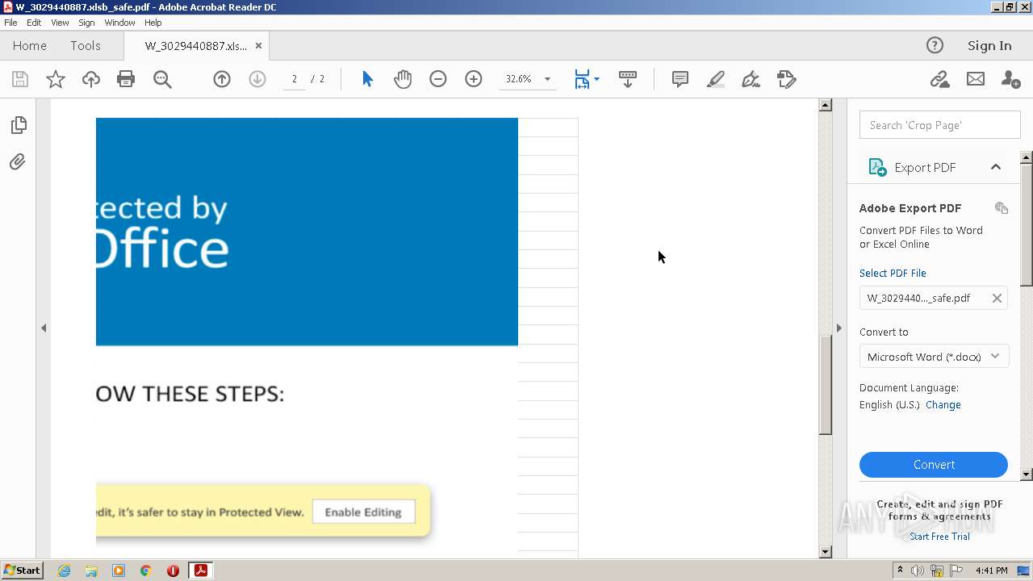Open the Help menu
1033x581 pixels.
153,23
